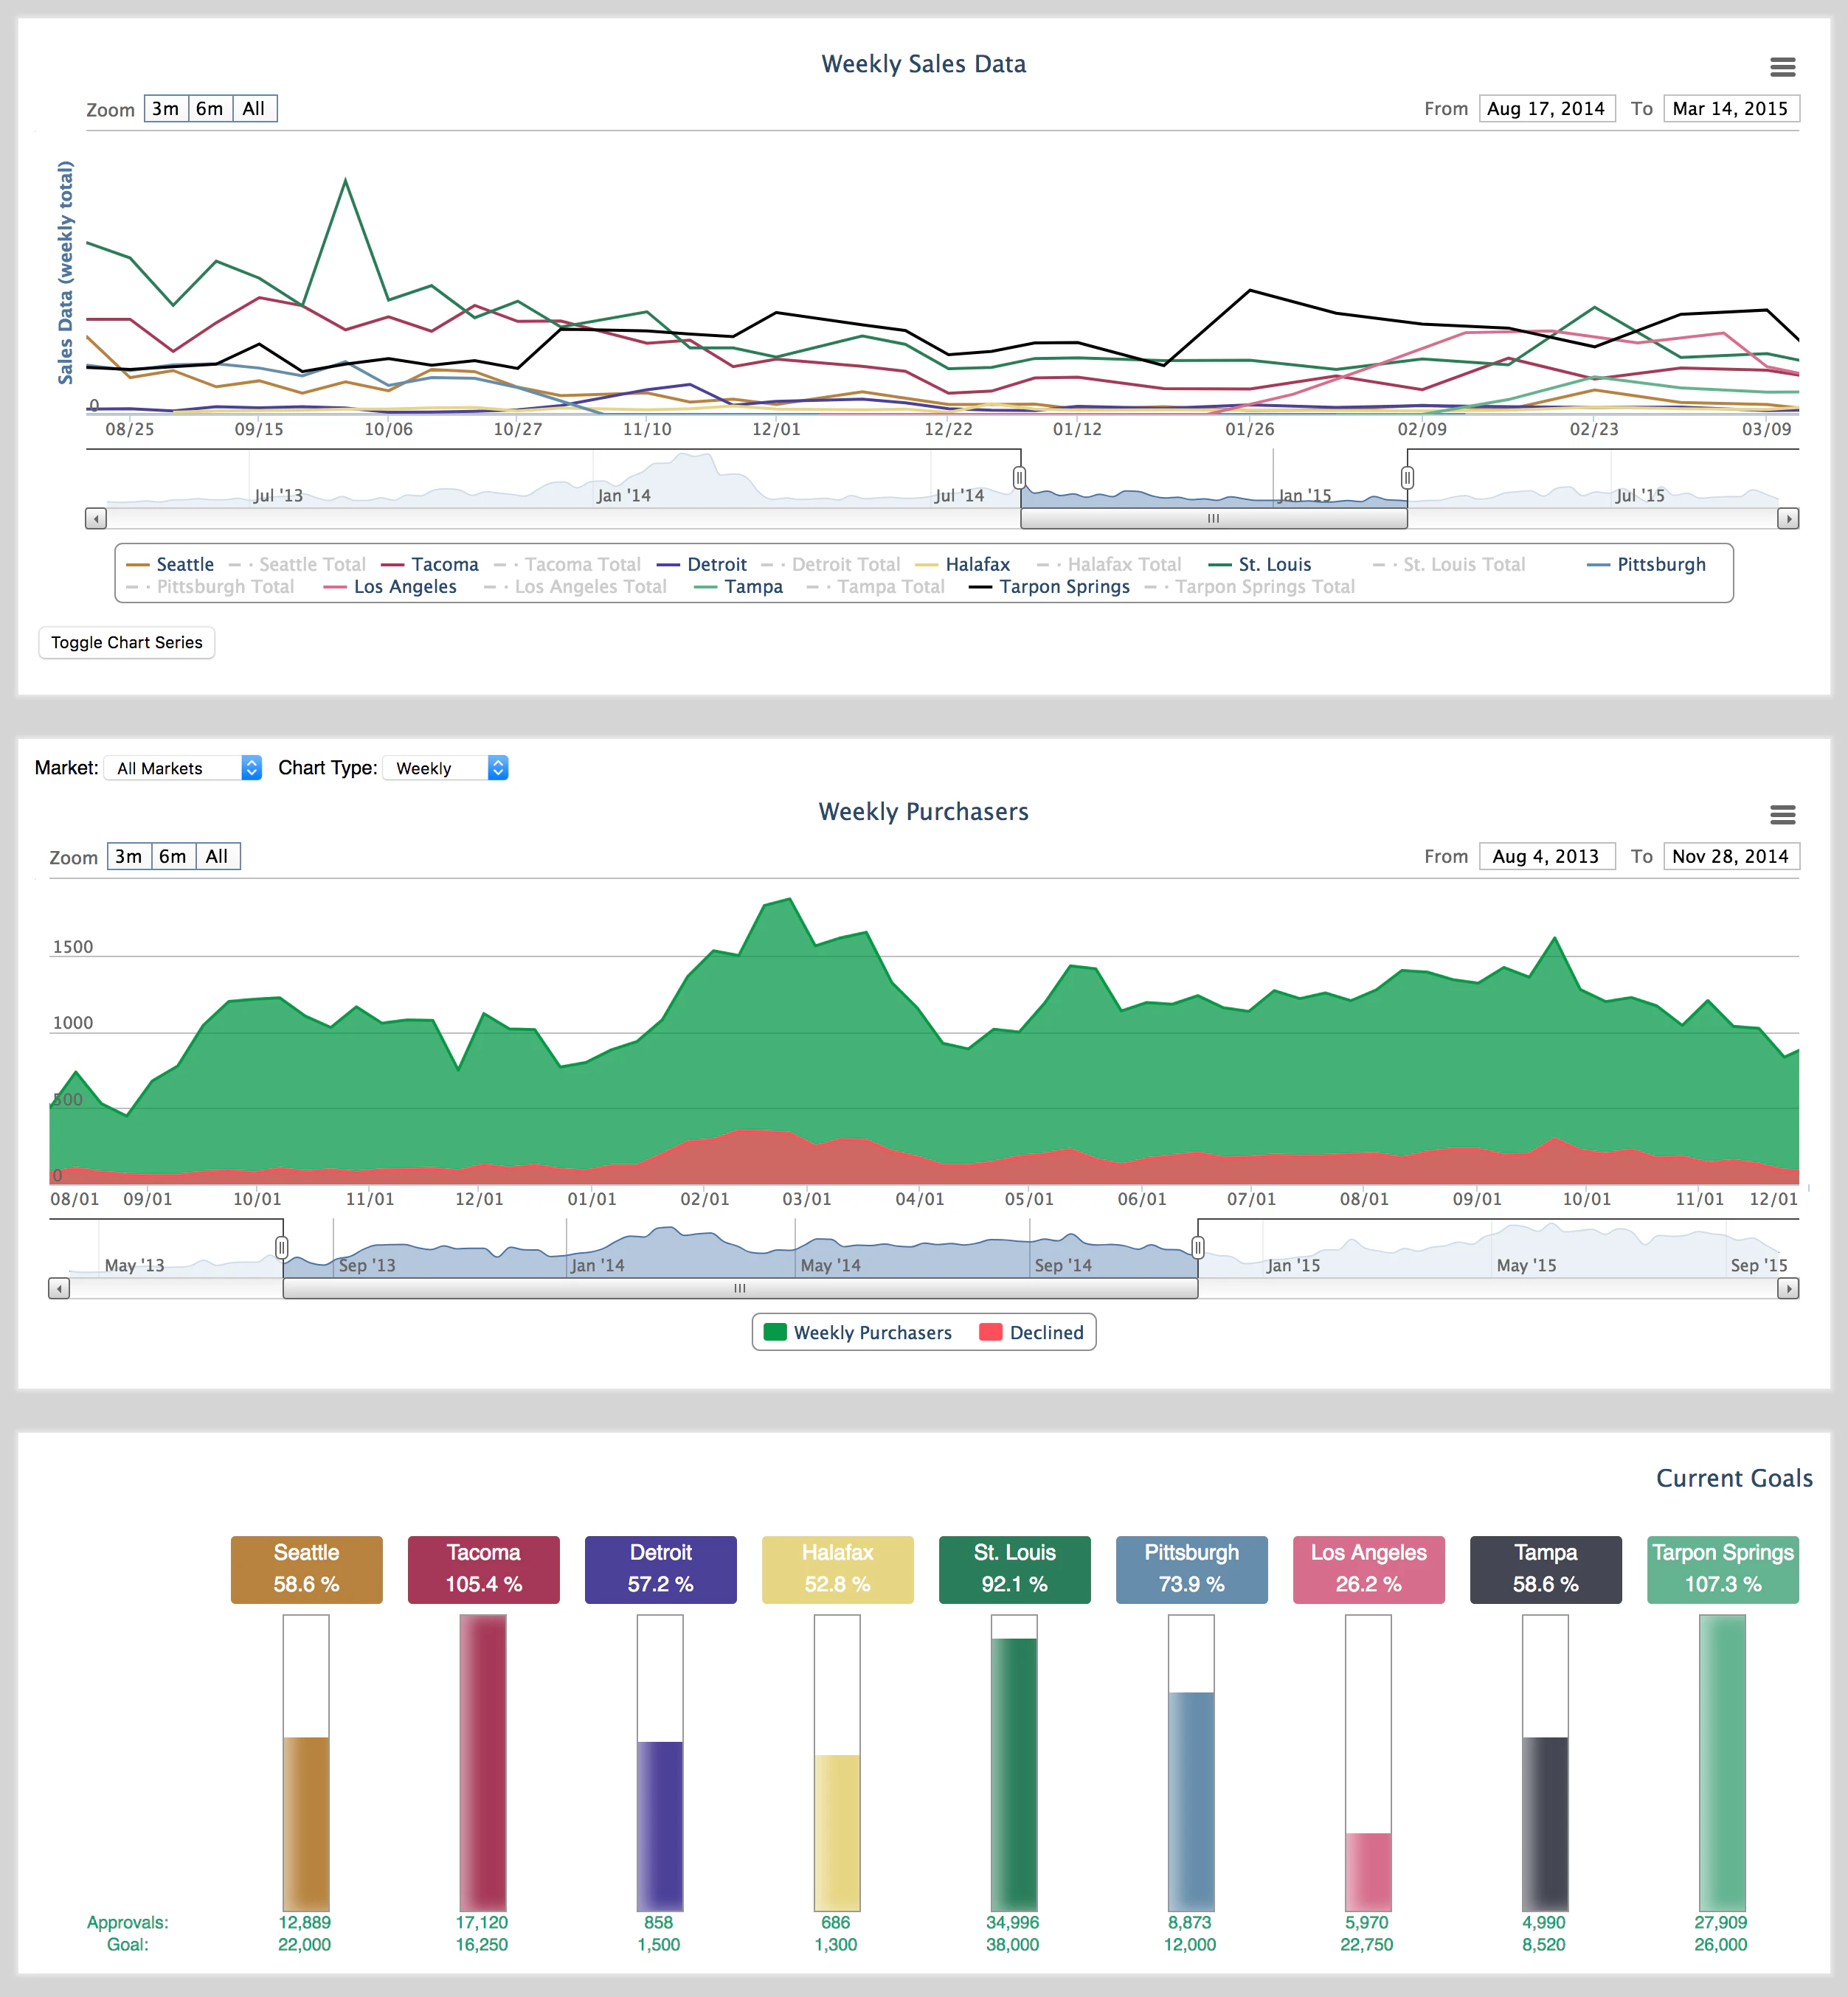Click Toggle Chart Series button

(x=127, y=642)
